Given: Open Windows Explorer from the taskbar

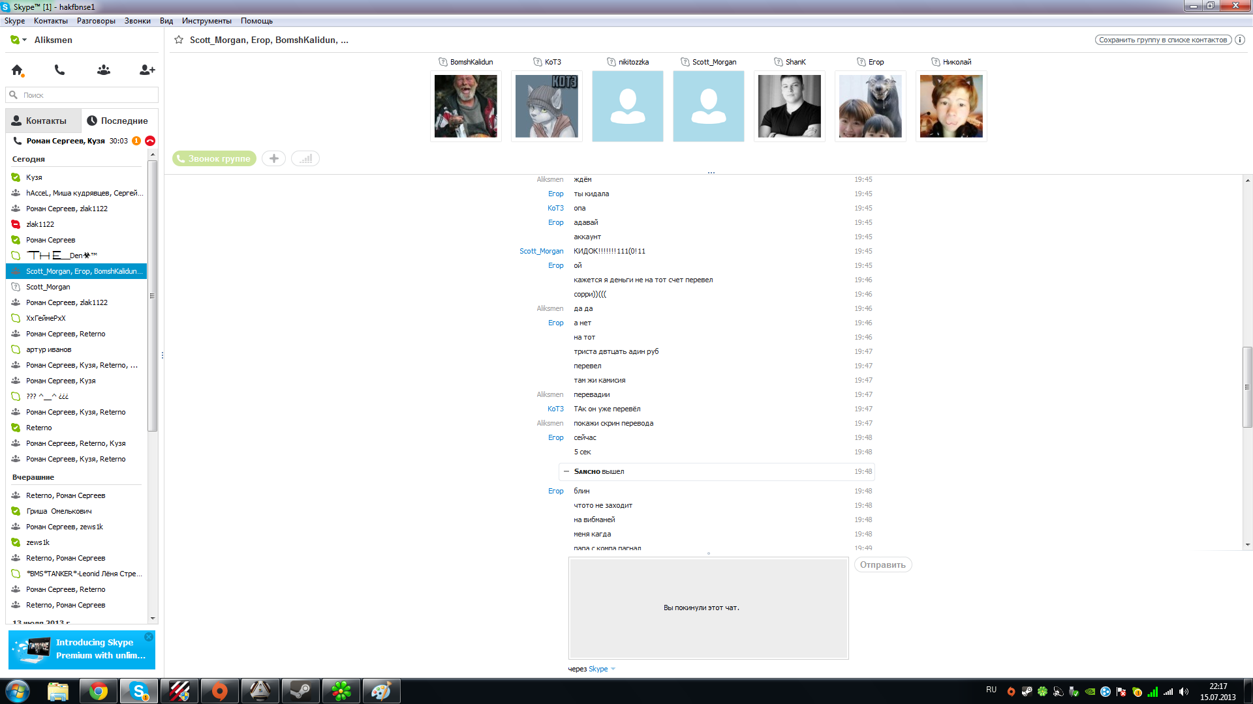Looking at the screenshot, I should click(x=58, y=691).
